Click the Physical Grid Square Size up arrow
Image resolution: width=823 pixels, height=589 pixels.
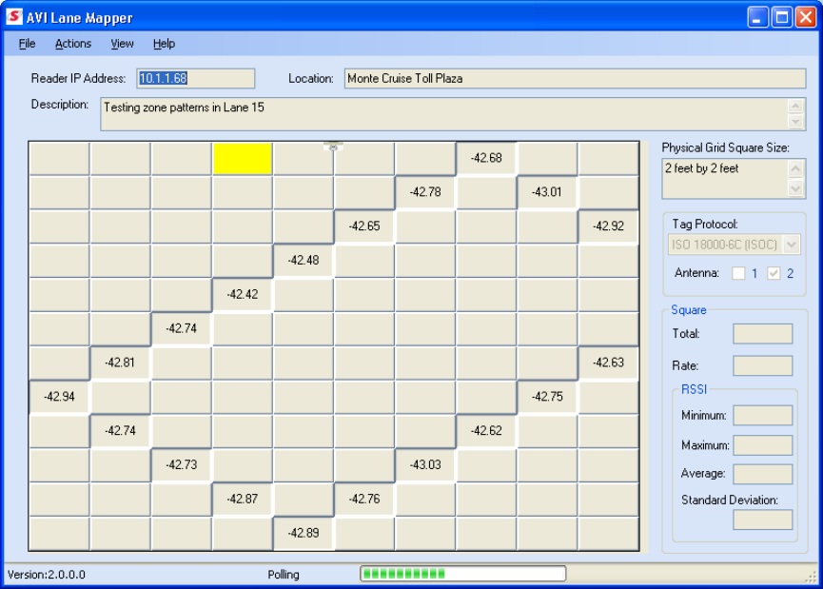795,169
